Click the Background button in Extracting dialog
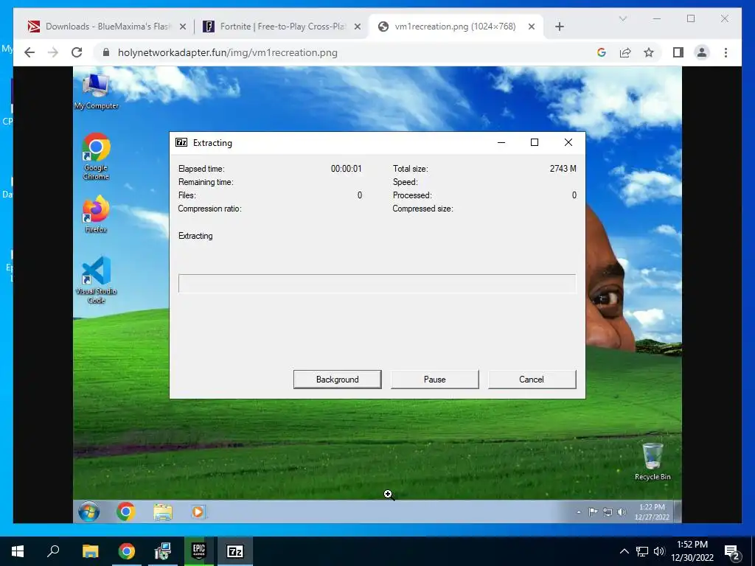This screenshot has height=566, width=755. (337, 380)
